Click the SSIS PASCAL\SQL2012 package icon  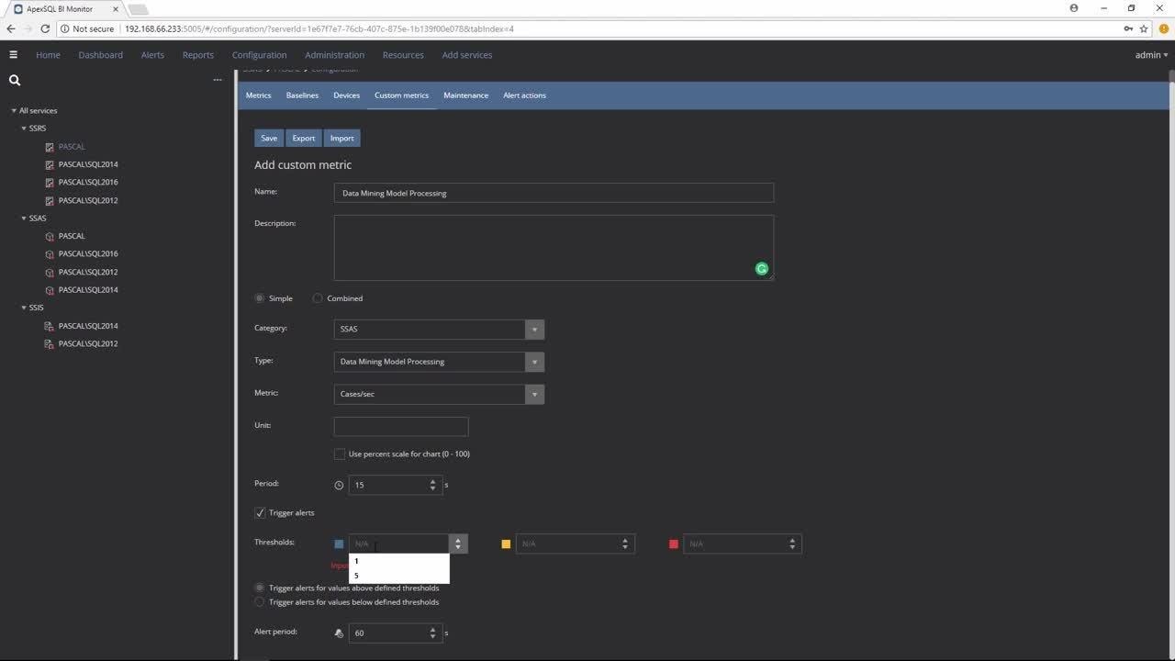pos(50,344)
